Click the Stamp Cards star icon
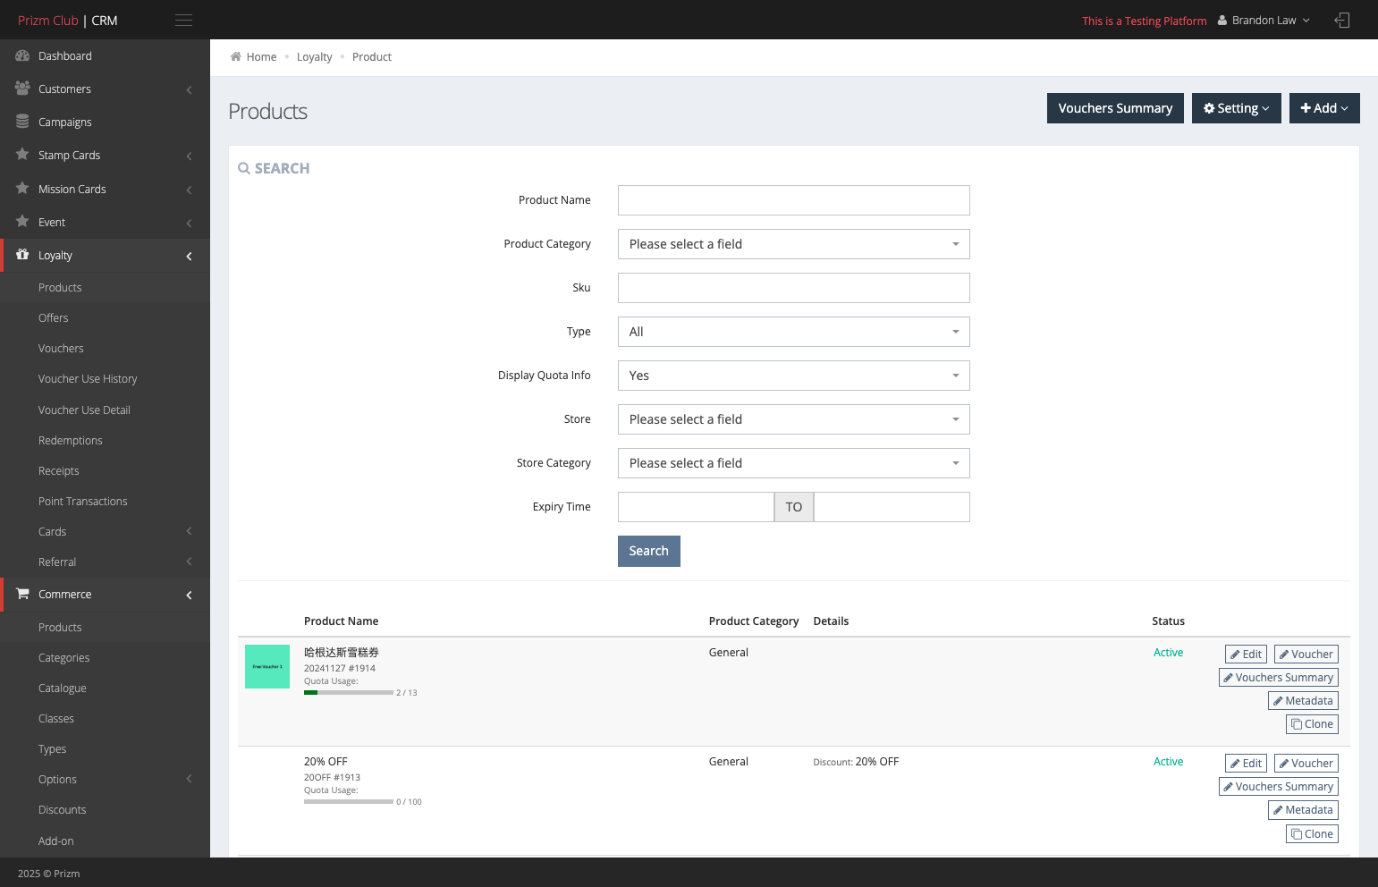 pyautogui.click(x=22, y=155)
